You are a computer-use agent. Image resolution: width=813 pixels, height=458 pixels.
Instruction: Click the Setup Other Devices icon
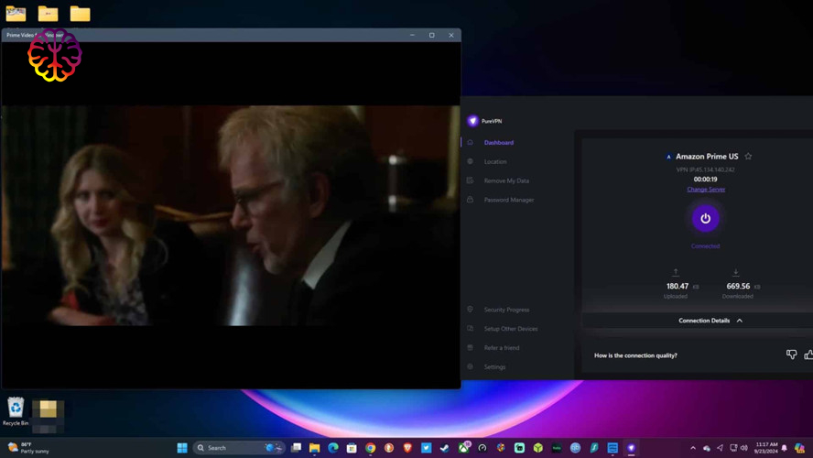tap(471, 328)
